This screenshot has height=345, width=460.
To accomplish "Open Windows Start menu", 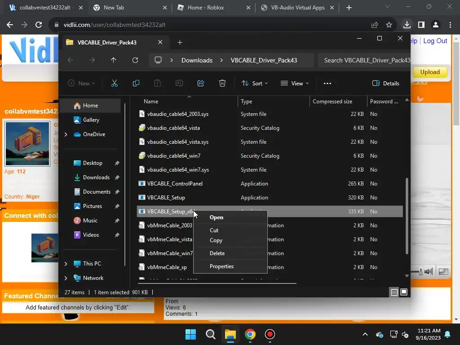I will (x=190, y=334).
